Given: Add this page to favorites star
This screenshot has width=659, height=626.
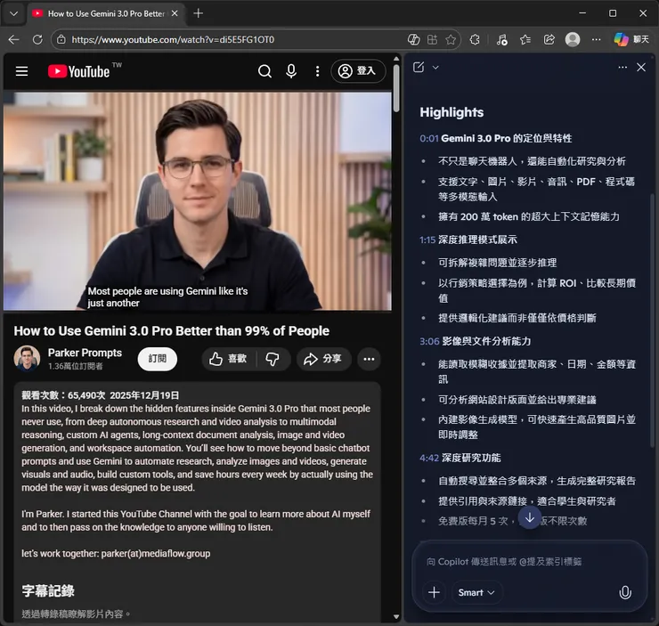Looking at the screenshot, I should [x=451, y=39].
